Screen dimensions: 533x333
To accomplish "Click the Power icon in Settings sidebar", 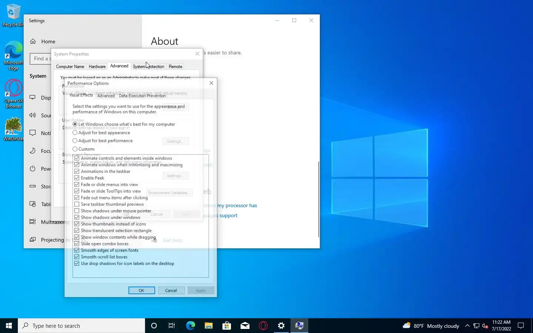I will pos(33,168).
